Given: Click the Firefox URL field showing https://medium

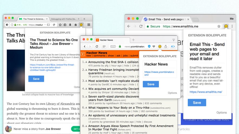Looking at the screenshot, I should (x=36, y=25).
